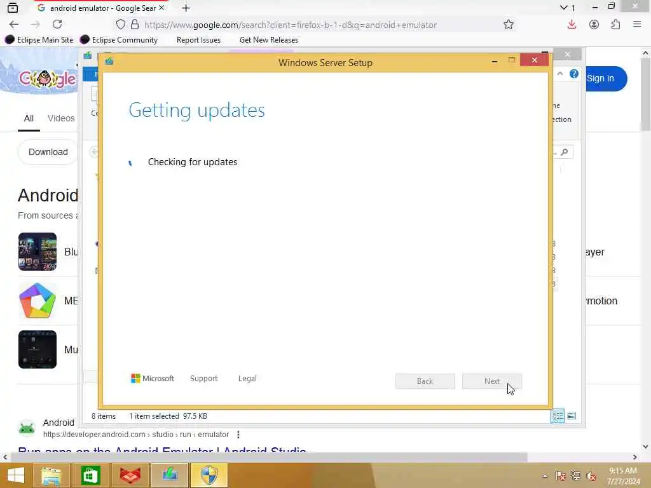Click the Google Sign in button
This screenshot has width=651, height=488.
coord(606,78)
